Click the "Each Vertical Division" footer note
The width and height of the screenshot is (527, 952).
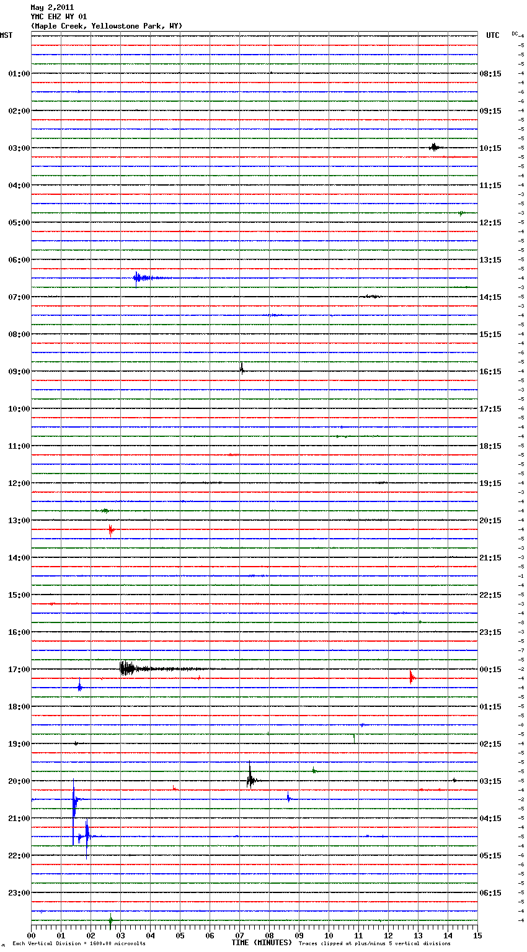click(79, 943)
